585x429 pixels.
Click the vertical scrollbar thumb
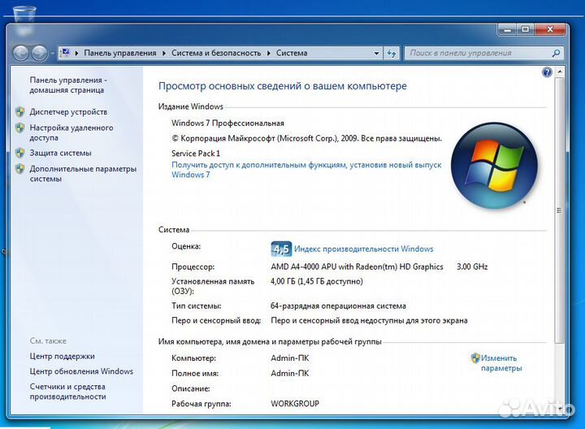tap(559, 210)
